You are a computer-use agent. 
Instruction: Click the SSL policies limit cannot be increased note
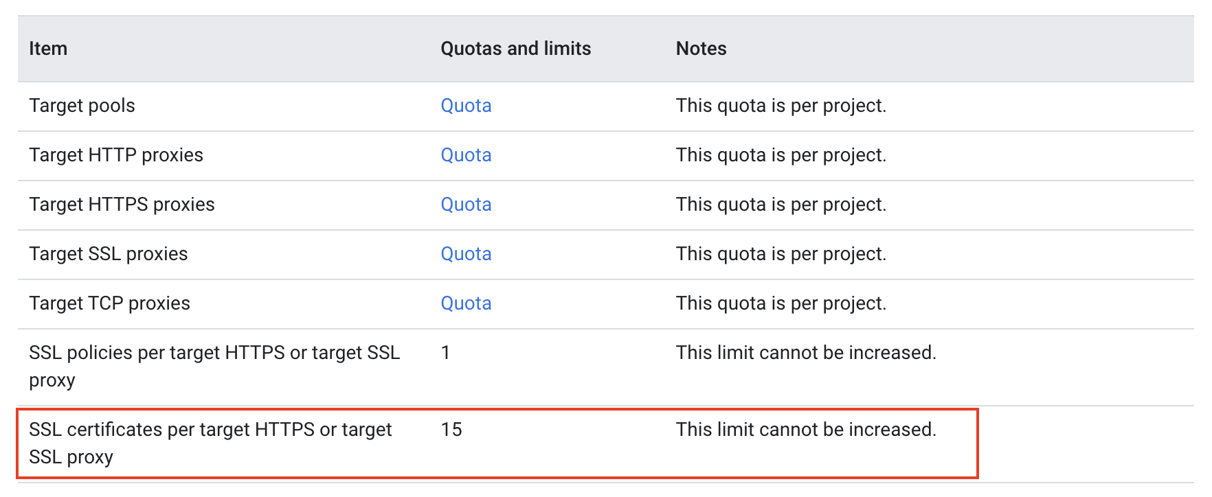point(806,353)
